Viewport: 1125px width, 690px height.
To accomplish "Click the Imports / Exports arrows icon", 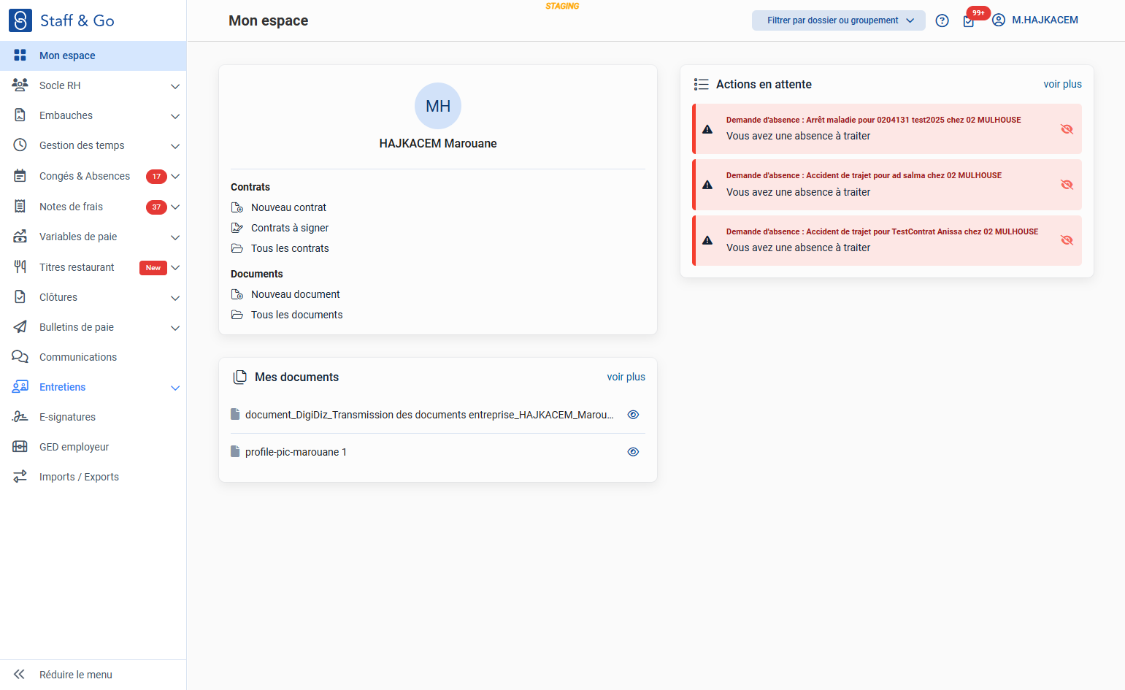I will coord(20,477).
